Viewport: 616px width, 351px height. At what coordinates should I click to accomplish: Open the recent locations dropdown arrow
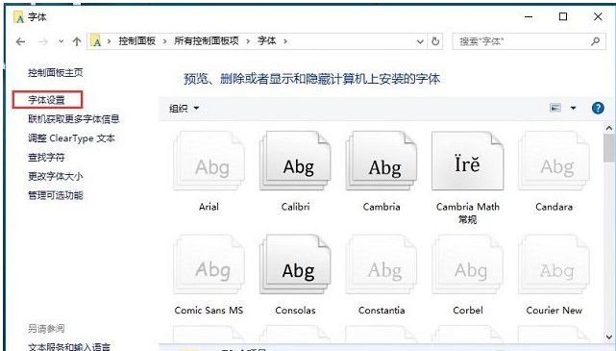tap(61, 41)
